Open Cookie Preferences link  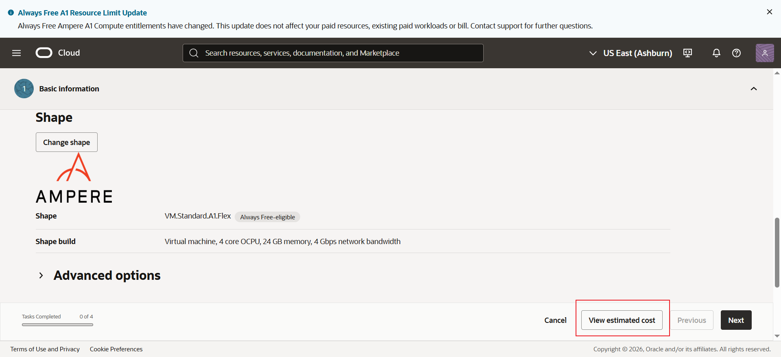(116, 349)
